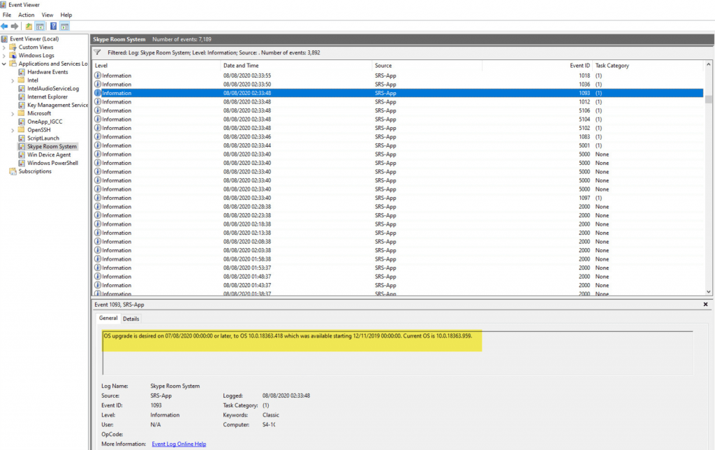Click the ScriptLaunch log icon

pyautogui.click(x=22, y=138)
